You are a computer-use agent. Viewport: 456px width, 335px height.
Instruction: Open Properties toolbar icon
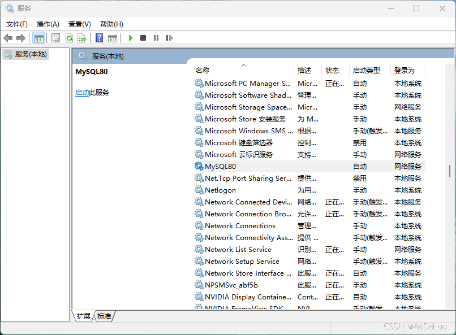55,38
